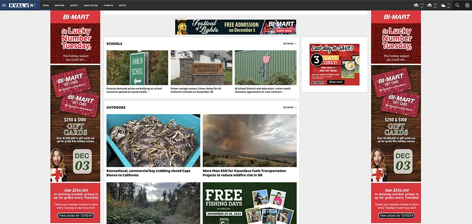This screenshot has width=472, height=224.
Task: Open the user account profile icon
Action: coord(467,5)
